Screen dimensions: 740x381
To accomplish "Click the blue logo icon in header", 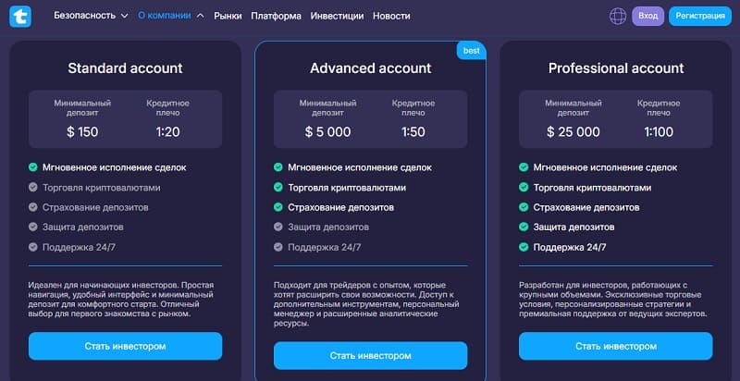I will point(20,16).
